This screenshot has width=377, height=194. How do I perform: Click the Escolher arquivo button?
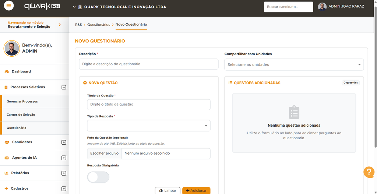pos(104,154)
